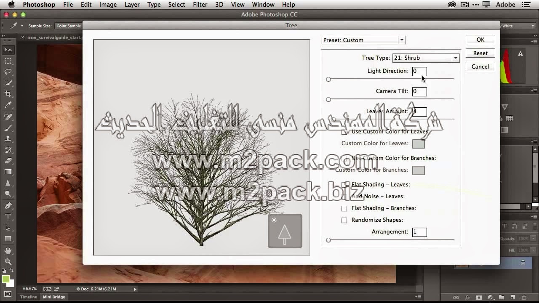
Task: Click Reset in the Tree dialog
Action: pos(480,53)
